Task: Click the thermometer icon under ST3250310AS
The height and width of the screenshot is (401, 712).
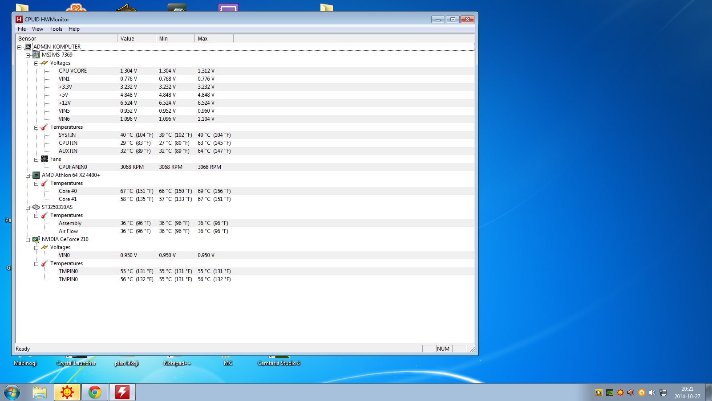Action: tap(44, 215)
